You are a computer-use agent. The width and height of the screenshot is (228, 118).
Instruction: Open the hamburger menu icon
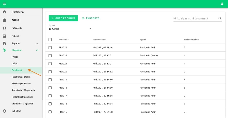(4, 4)
